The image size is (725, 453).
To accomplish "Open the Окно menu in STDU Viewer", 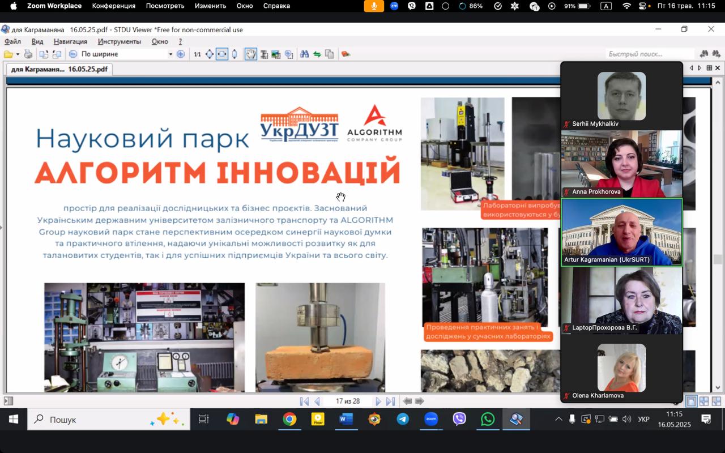I will point(160,41).
